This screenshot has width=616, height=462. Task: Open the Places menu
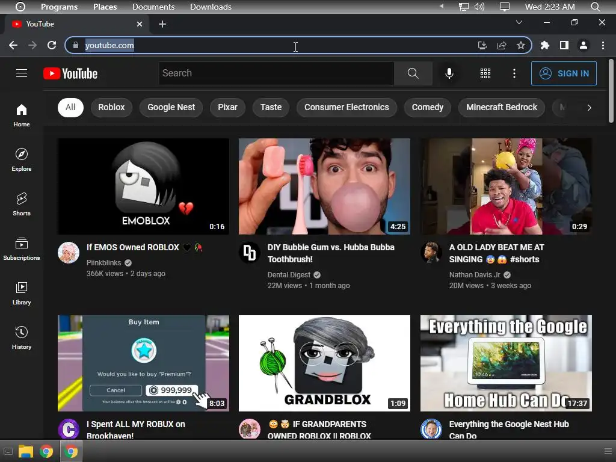[x=105, y=7]
